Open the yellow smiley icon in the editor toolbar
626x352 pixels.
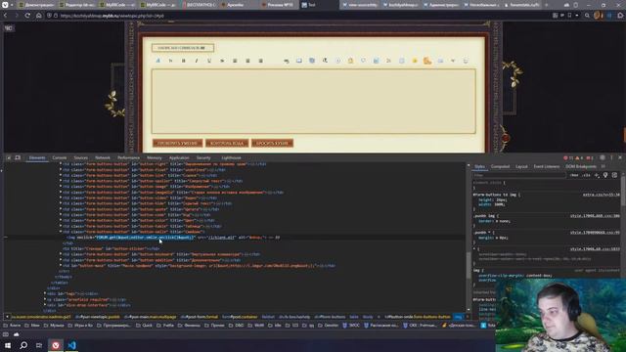(415, 61)
